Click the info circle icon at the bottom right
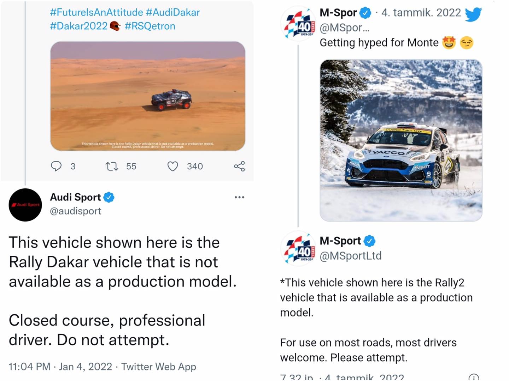The height and width of the screenshot is (381, 509). [x=473, y=377]
